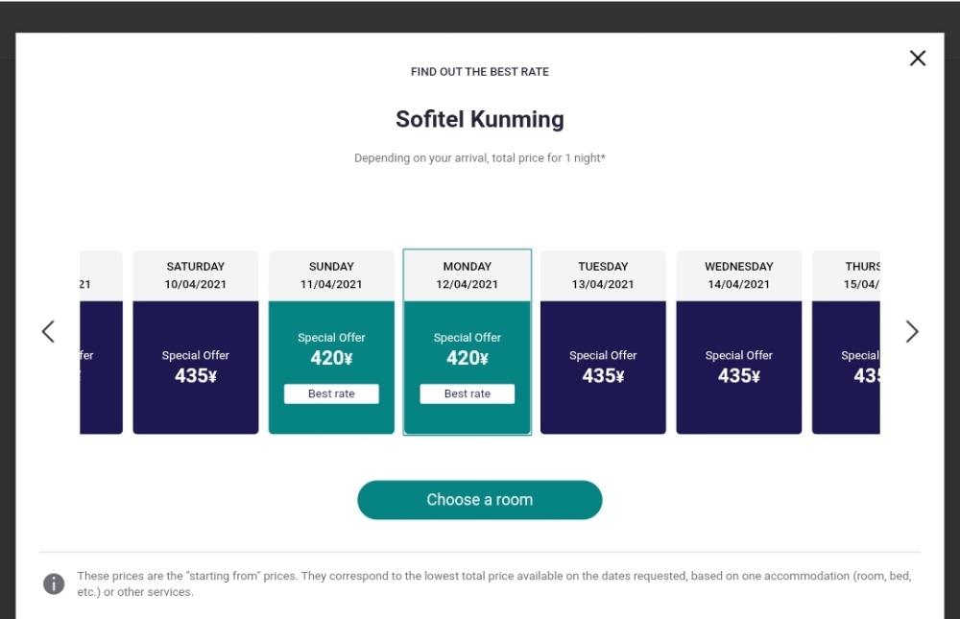The height and width of the screenshot is (619, 960).
Task: Click Sunday's Best rate badge
Action: point(331,393)
